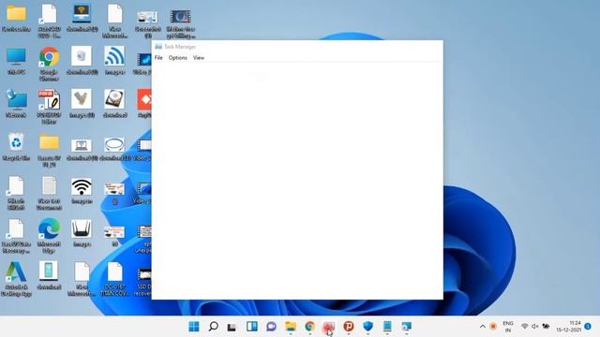The width and height of the screenshot is (600, 337).
Task: Select the black Wi-Fi symbol image file
Action: point(82,190)
